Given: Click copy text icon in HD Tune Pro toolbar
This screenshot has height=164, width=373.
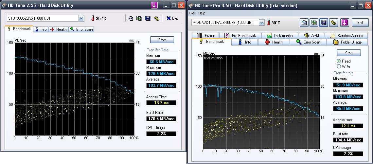Looking at the screenshot, I should pos(304,22).
